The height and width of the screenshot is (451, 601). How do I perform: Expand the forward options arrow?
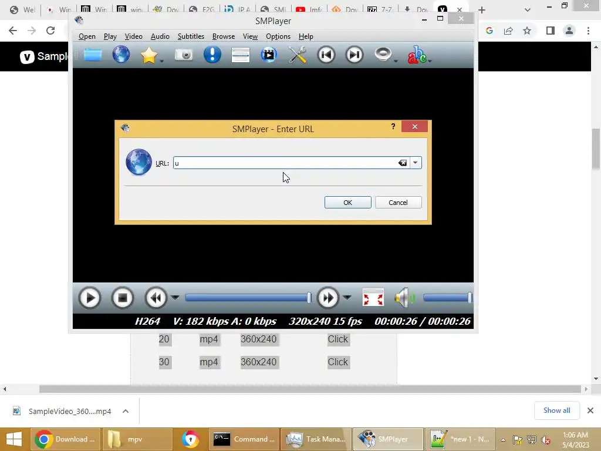click(x=346, y=298)
